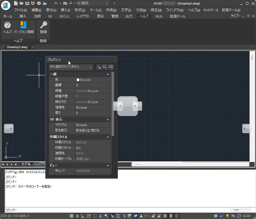Create a new drawing from quick access toolbar
The image size is (256, 219).
[16, 3]
